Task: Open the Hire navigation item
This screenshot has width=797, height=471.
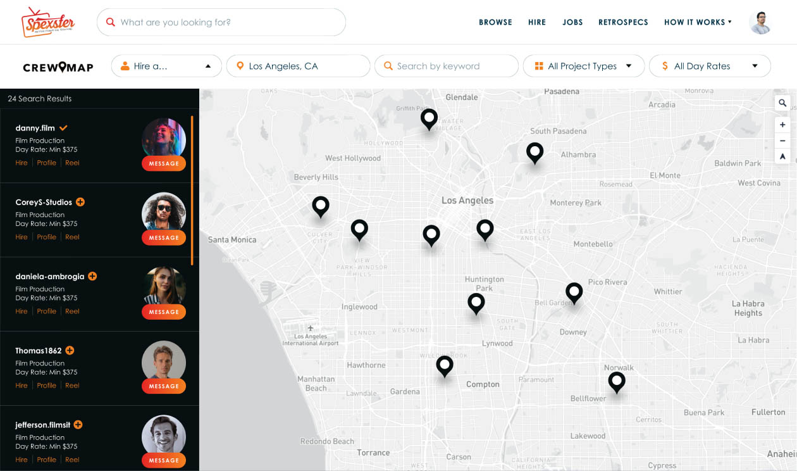Action: (537, 22)
